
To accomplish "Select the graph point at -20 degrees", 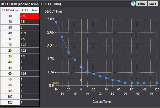I will click(68, 52).
